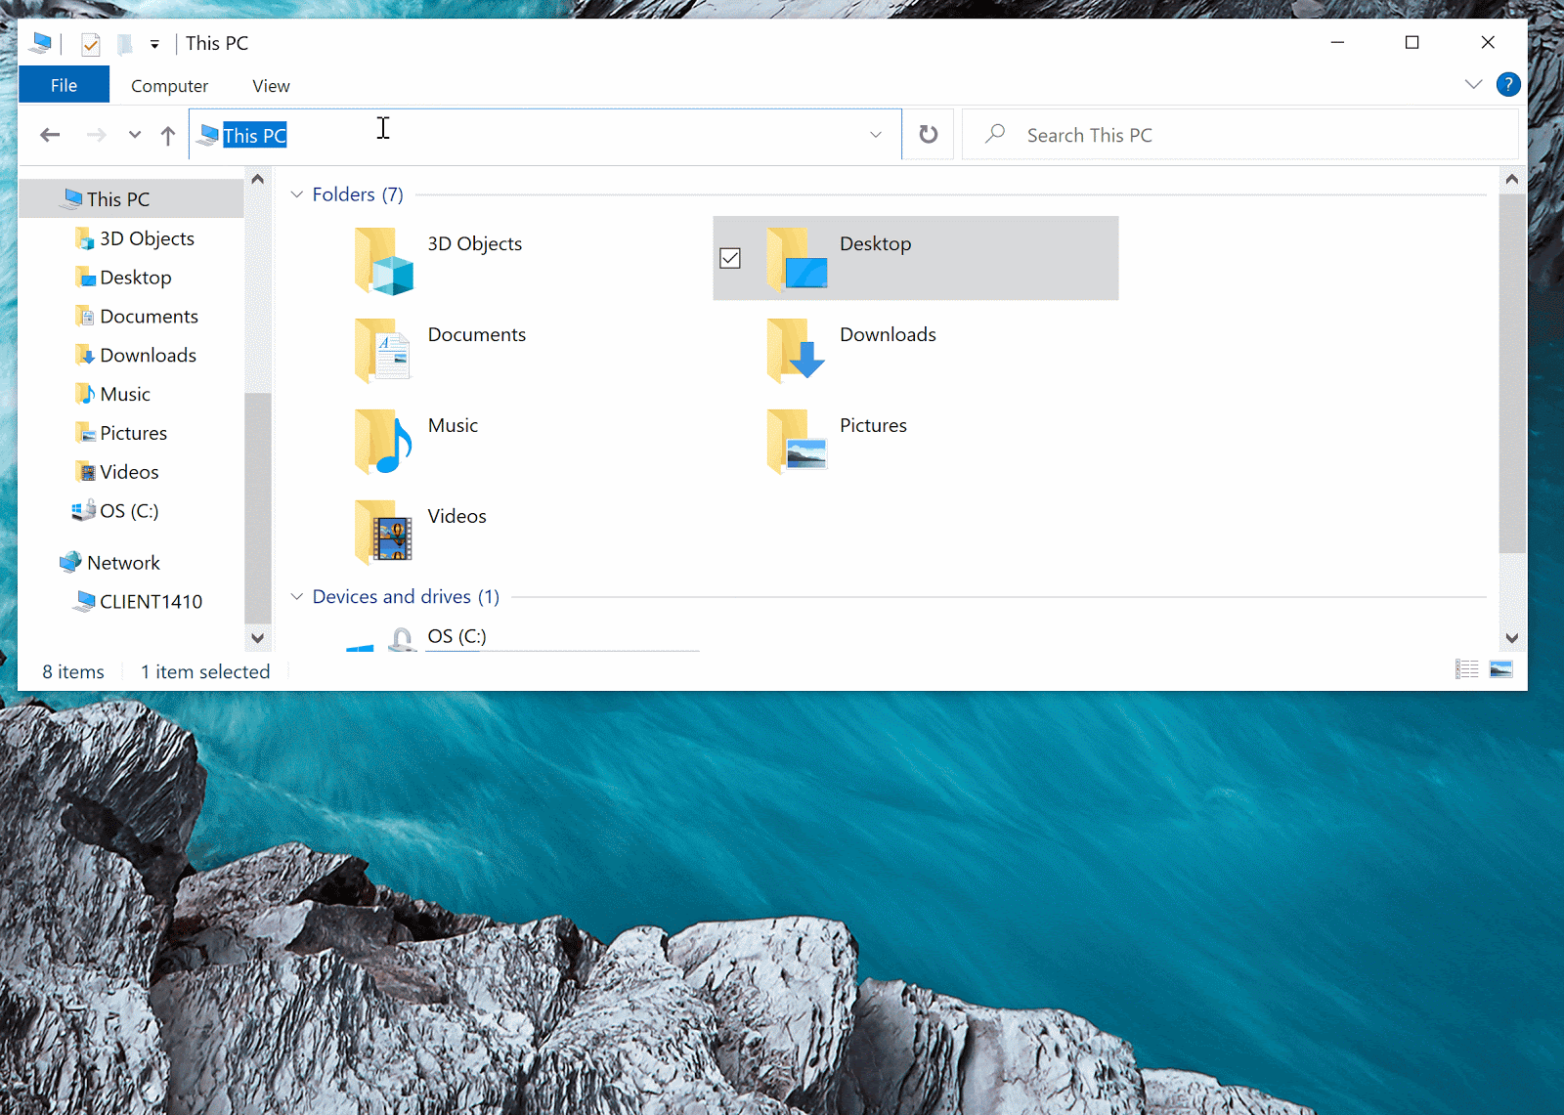Open the address bar history dropdown
Image resolution: width=1564 pixels, height=1115 pixels.
coord(876,135)
